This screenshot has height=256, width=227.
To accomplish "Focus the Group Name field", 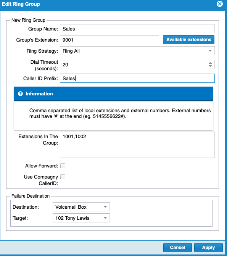I will (x=137, y=29).
